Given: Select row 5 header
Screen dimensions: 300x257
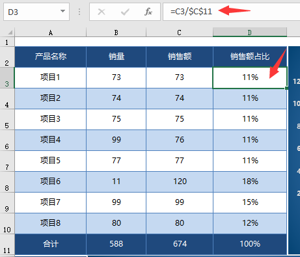Looking at the screenshot, I should pos(7,120).
